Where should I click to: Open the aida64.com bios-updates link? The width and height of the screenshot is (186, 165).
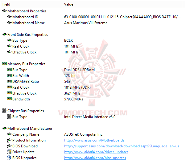tap(95, 158)
